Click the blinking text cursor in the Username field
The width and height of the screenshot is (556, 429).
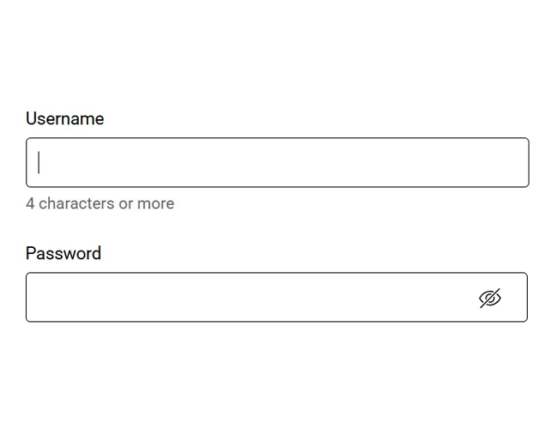coord(39,162)
